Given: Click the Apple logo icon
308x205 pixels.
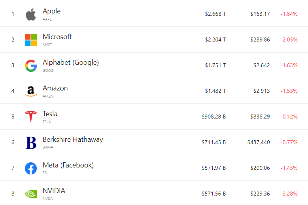Looking at the screenshot, I should pos(31,15).
